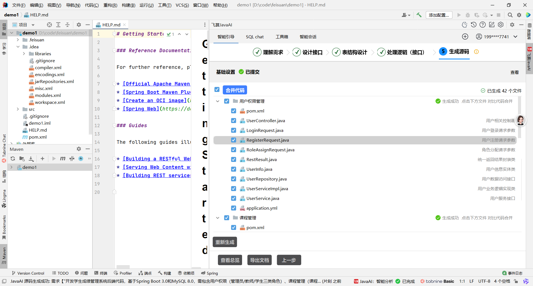533x286 pixels.
Task: Uncheck the application.yml file checkbox
Action: [233, 208]
